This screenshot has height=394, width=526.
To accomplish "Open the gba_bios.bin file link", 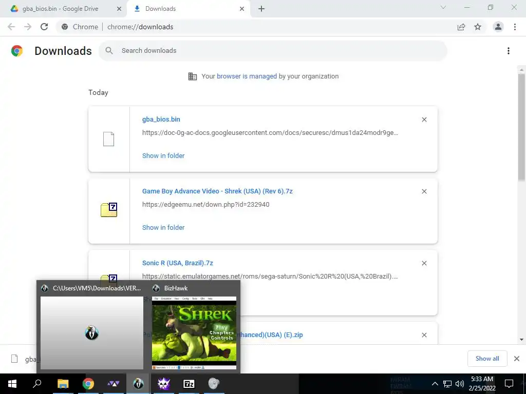I will (161, 119).
